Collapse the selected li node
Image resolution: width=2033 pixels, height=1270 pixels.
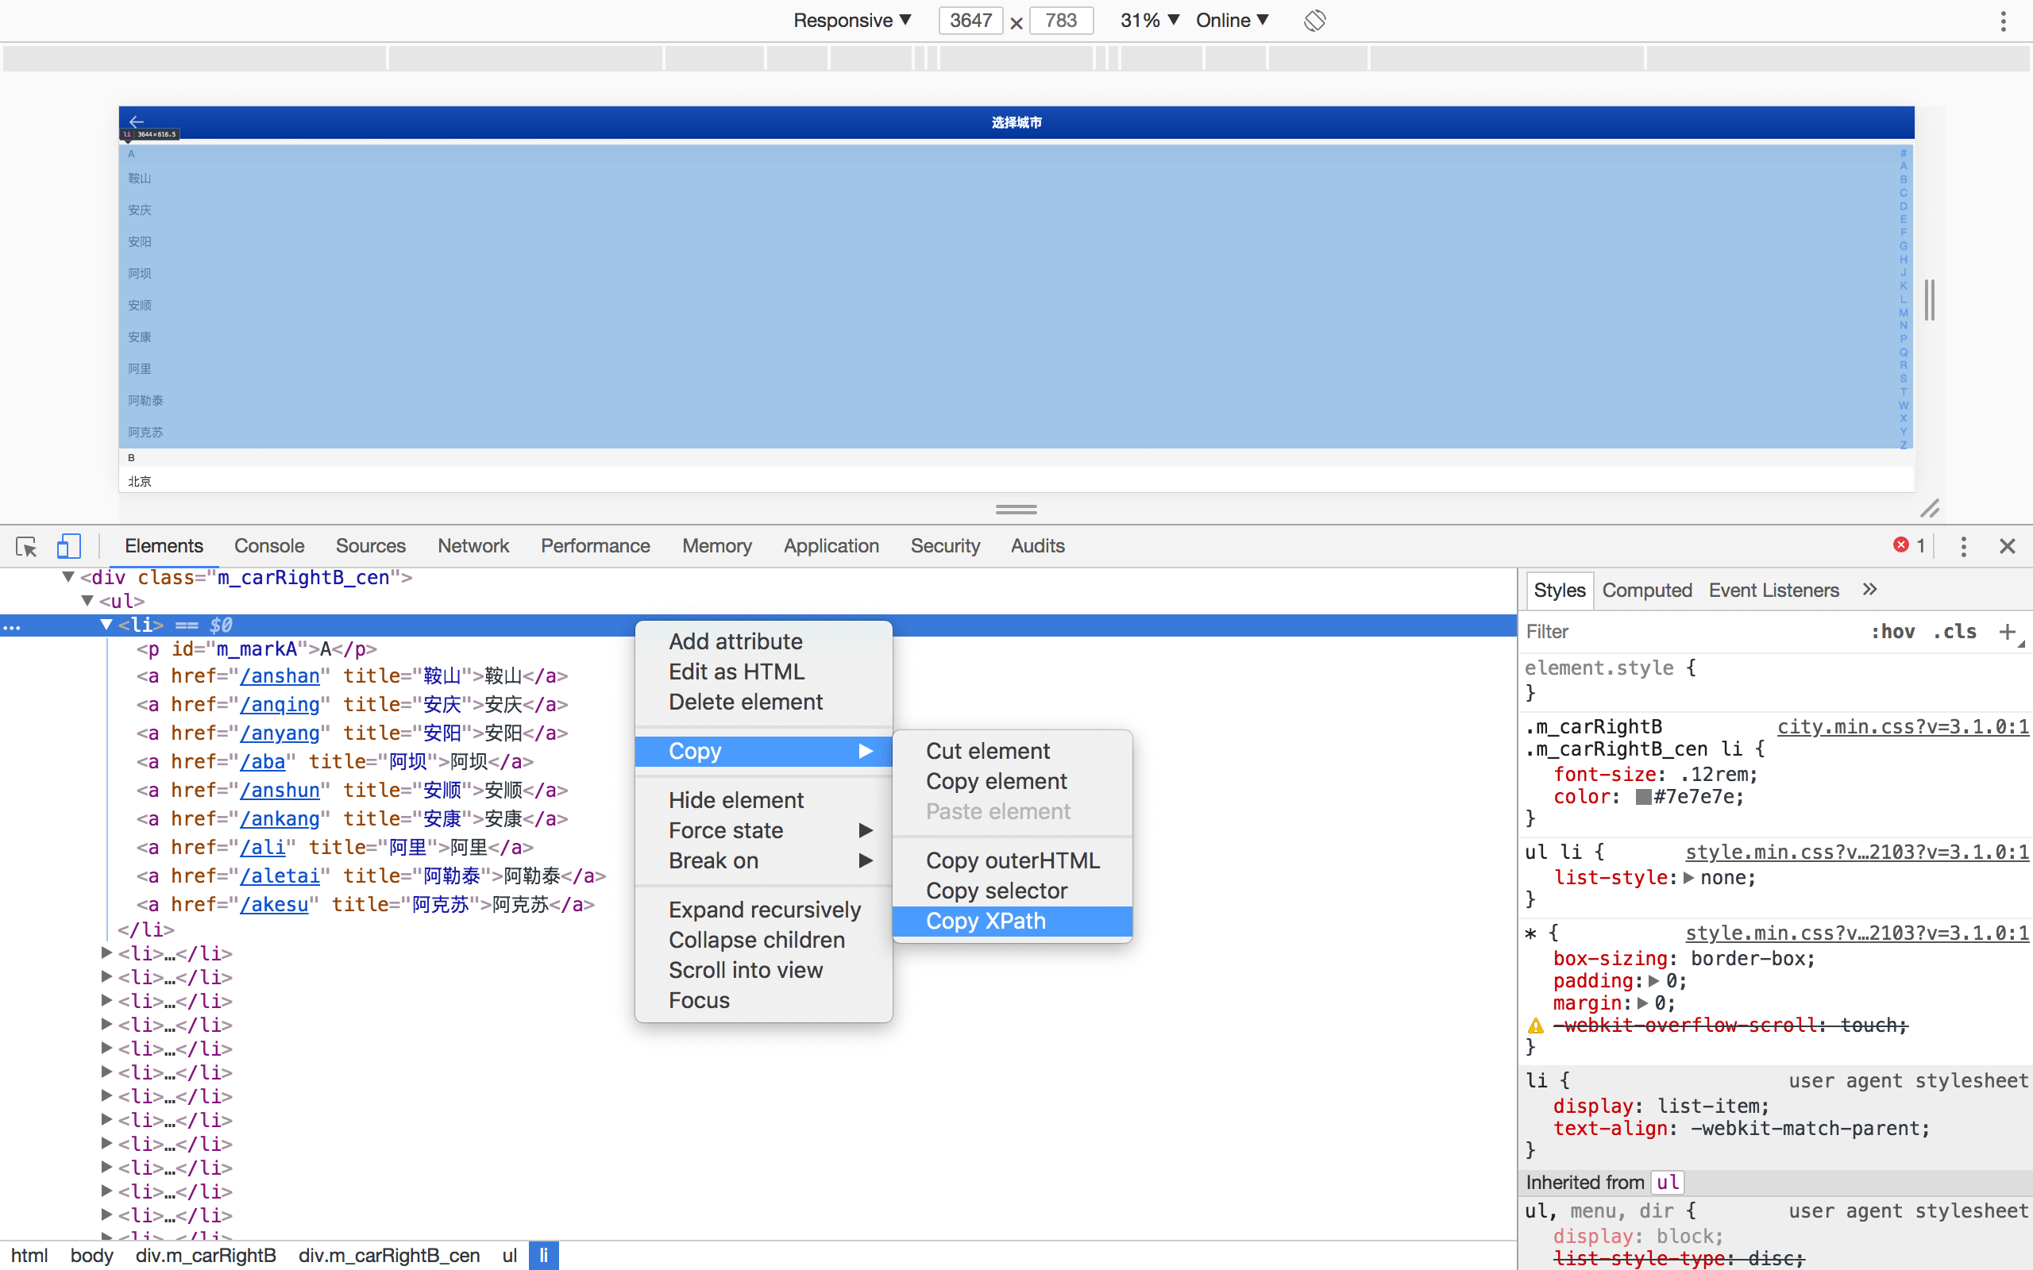point(106,625)
